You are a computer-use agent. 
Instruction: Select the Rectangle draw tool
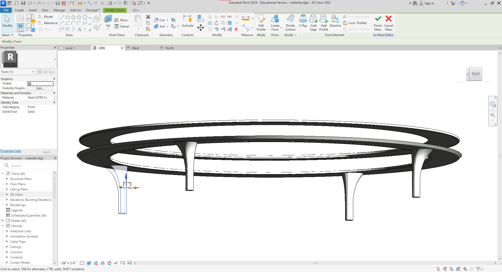pos(68,17)
